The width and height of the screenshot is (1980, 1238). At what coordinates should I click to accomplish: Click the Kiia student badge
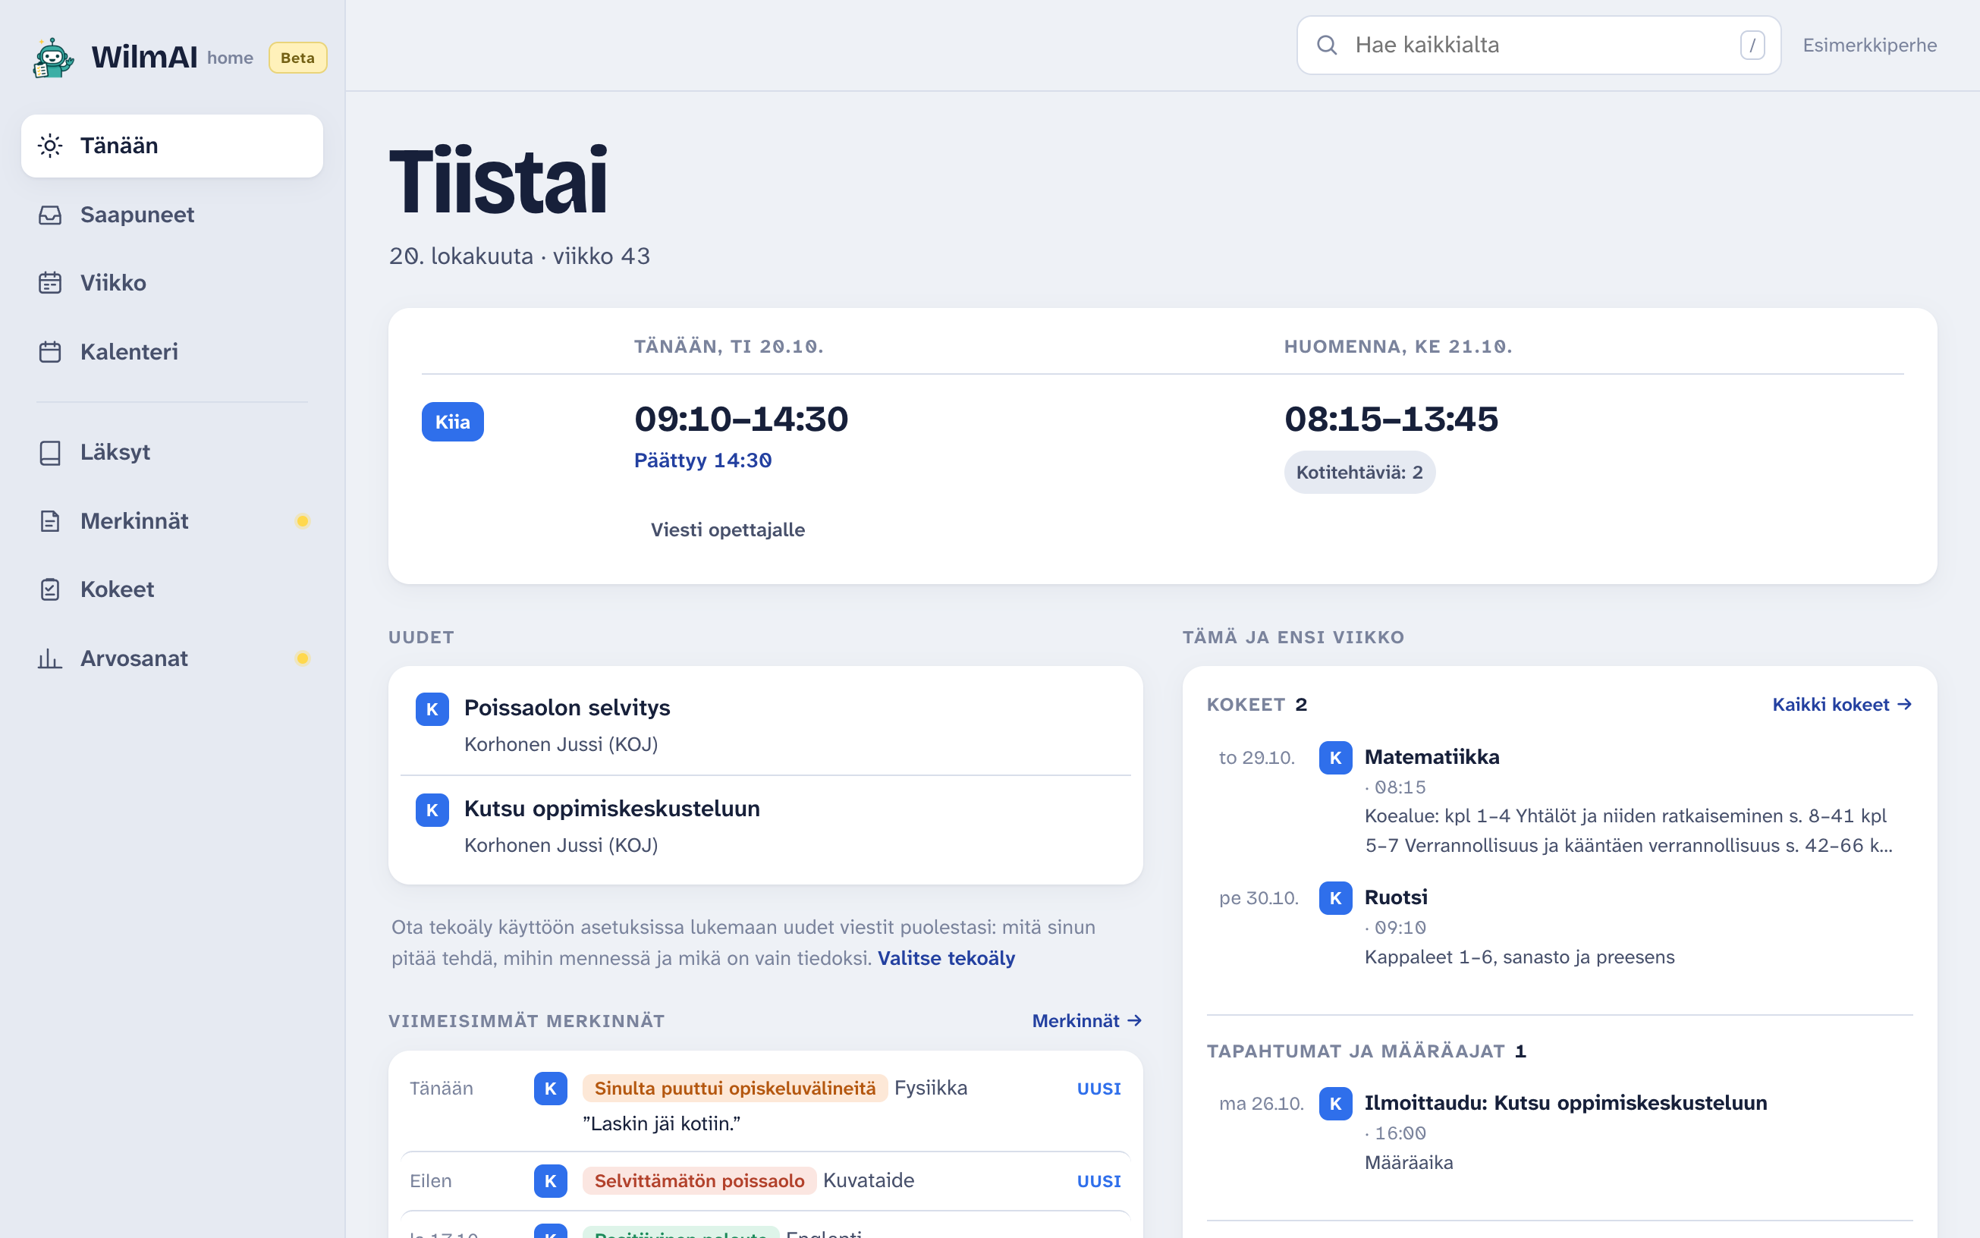coord(452,422)
